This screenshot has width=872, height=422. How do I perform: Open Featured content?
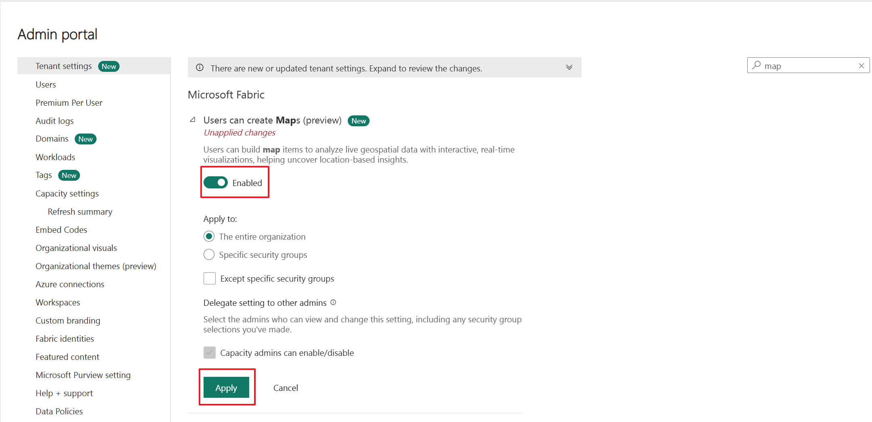point(67,357)
